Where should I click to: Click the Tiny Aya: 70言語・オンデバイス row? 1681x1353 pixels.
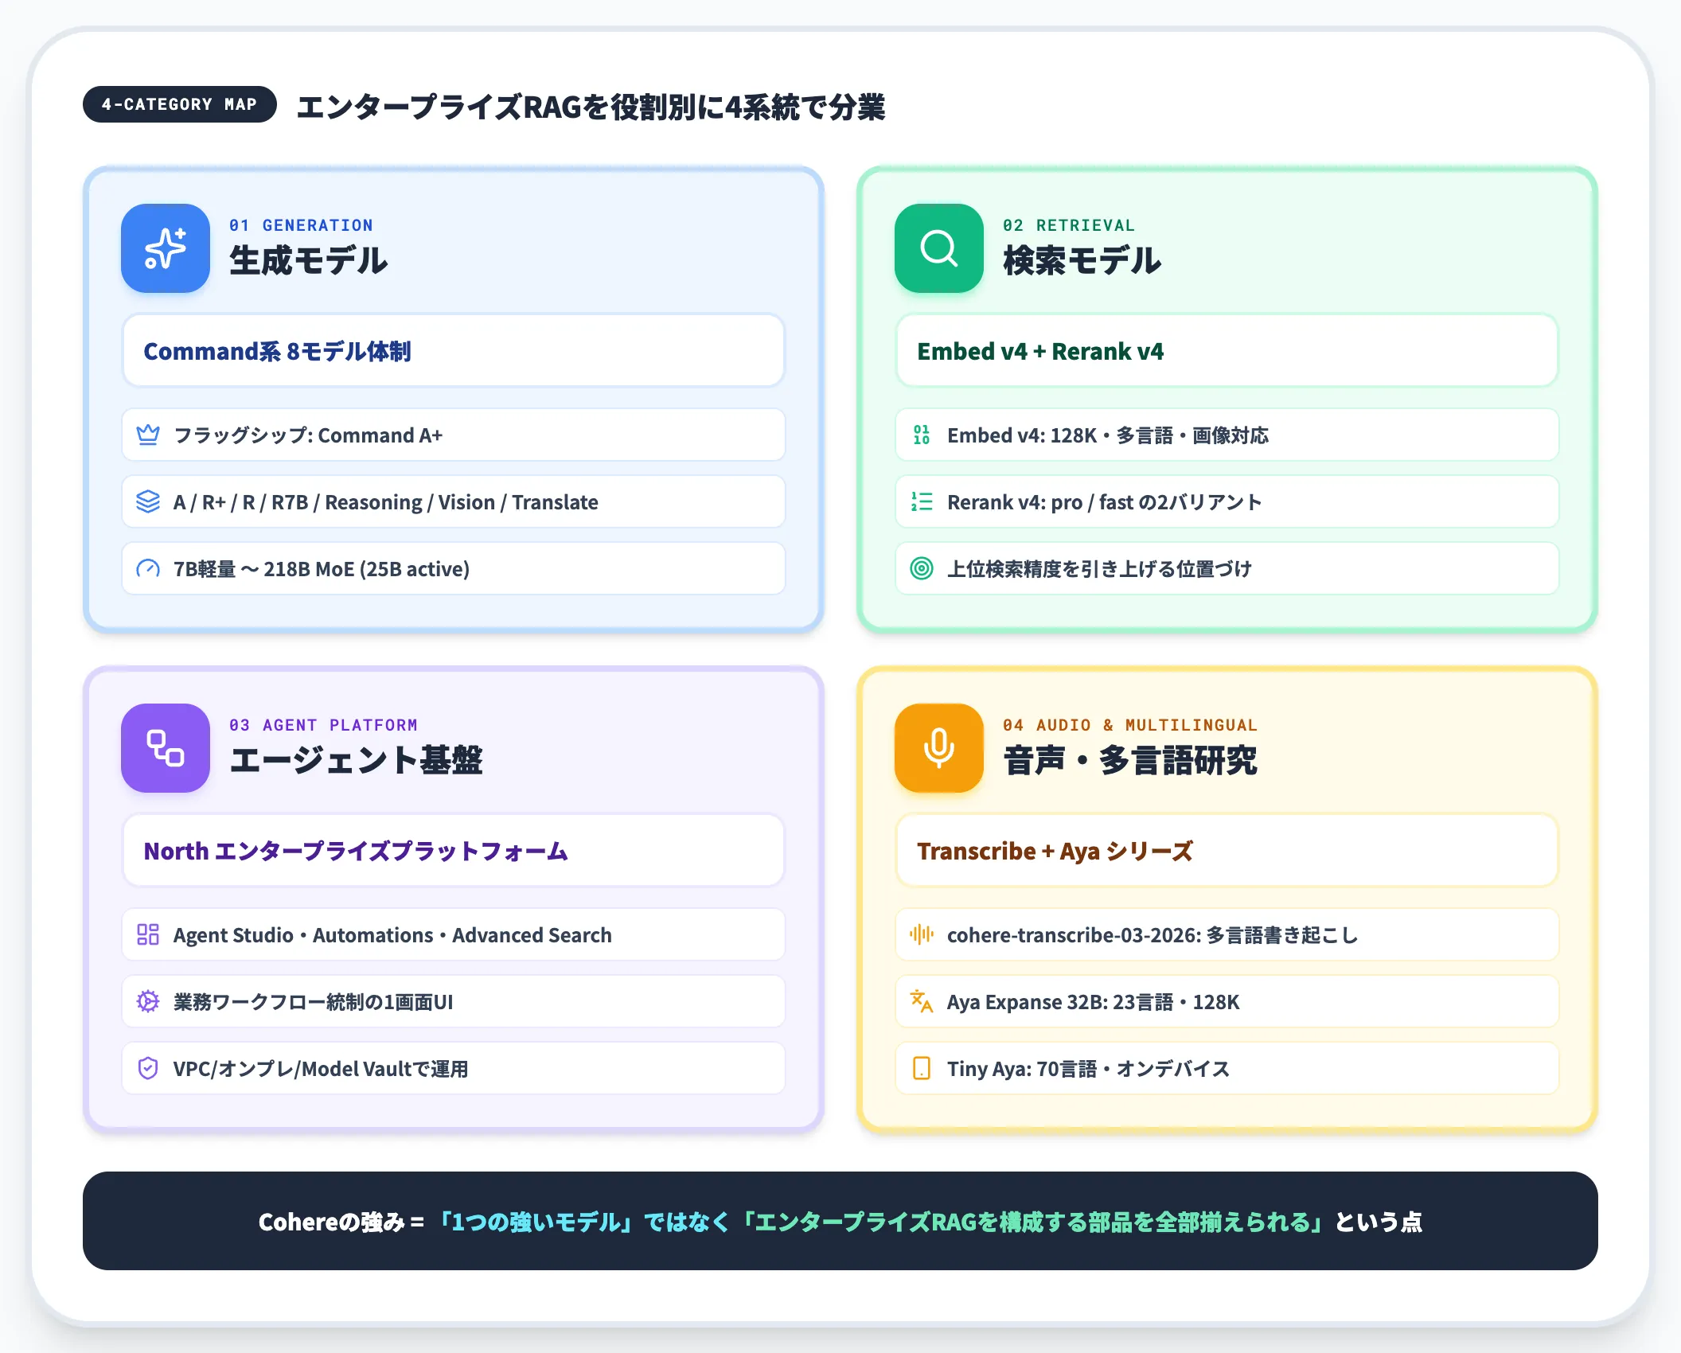(1227, 1068)
